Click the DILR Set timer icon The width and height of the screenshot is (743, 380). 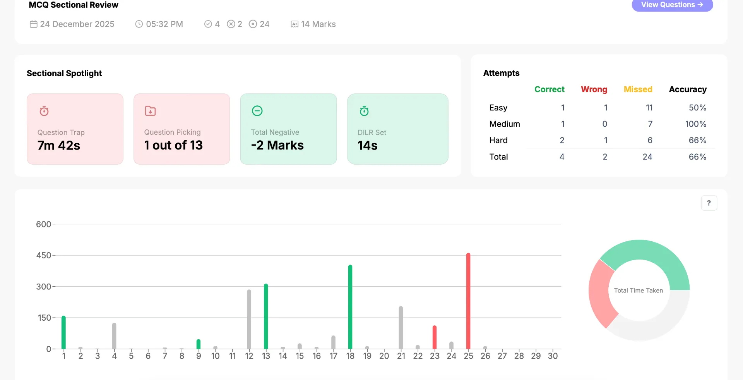(x=364, y=111)
